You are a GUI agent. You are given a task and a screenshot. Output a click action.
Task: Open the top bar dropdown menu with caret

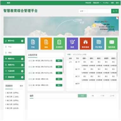coord(97,3)
